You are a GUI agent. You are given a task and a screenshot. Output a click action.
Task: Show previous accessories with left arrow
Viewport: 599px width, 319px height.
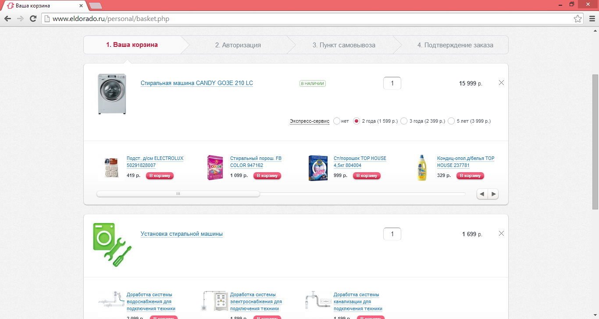(482, 194)
